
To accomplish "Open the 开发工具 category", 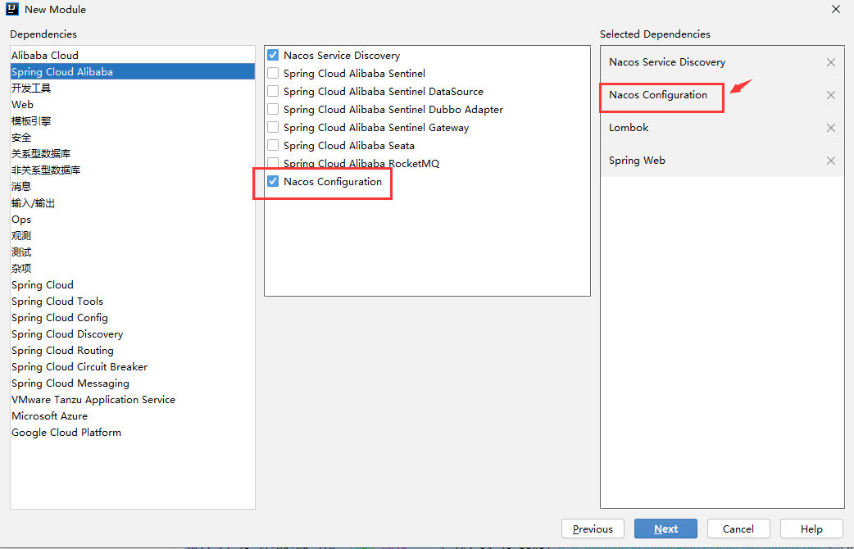I will click(132, 88).
